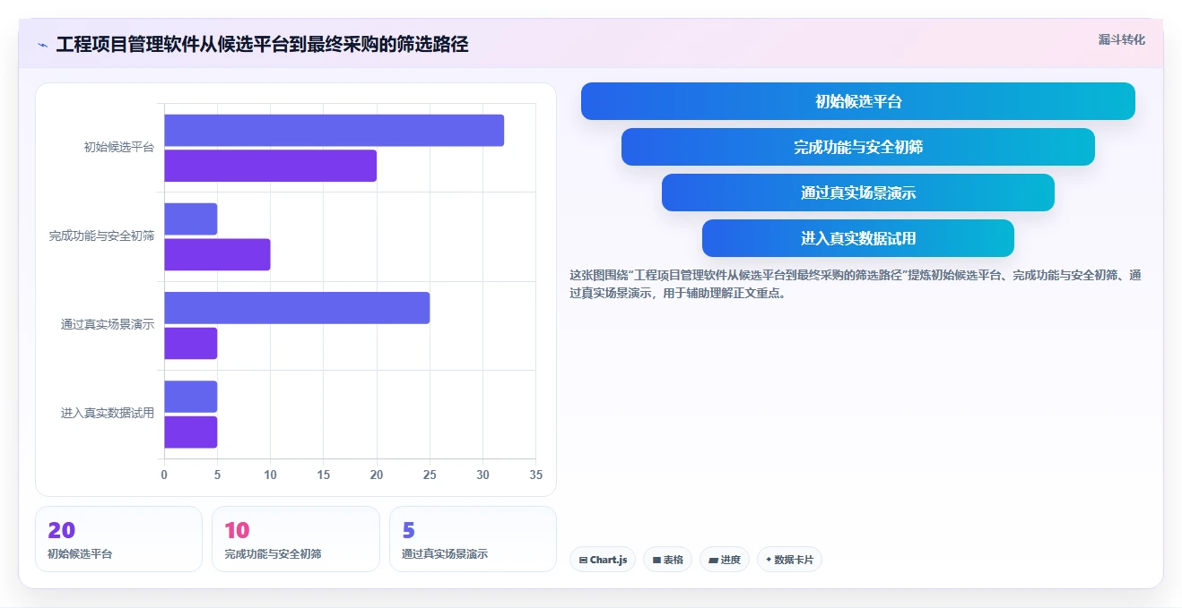Viewport: 1182px width, 608px height.
Task: Click the violet bar of 初始候选平台 reaching 20
Action: 270,166
